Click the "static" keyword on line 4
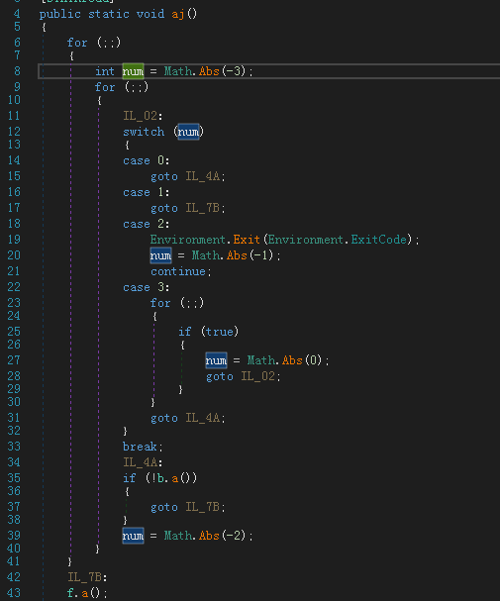Viewport: 500px width, 601px height. click(x=109, y=14)
